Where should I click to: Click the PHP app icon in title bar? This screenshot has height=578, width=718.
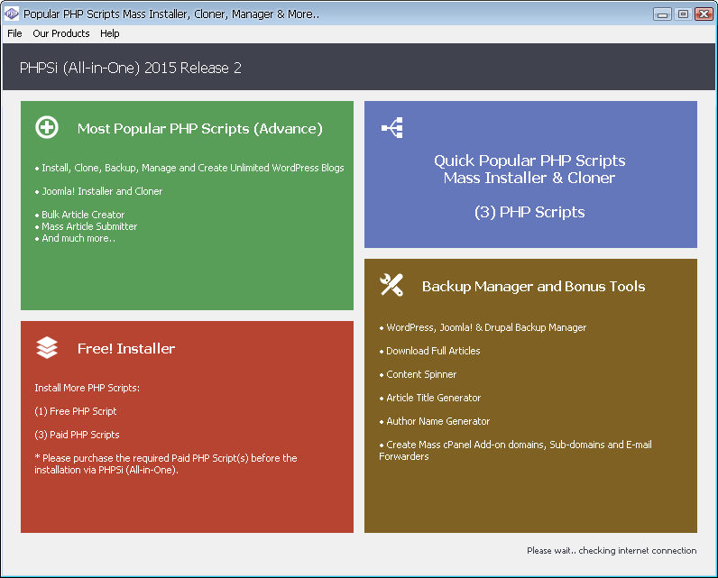pos(12,14)
